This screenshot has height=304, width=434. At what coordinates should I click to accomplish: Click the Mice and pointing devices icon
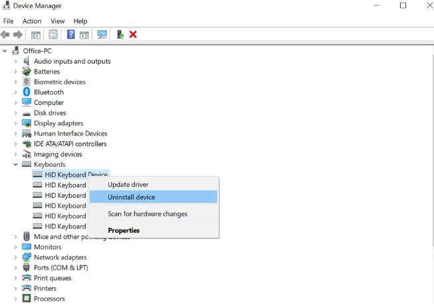pyautogui.click(x=27, y=236)
